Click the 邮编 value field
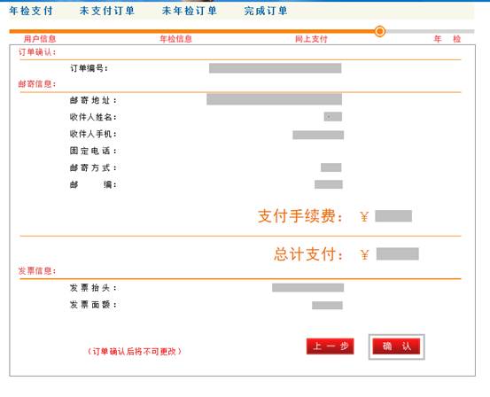 (329, 184)
